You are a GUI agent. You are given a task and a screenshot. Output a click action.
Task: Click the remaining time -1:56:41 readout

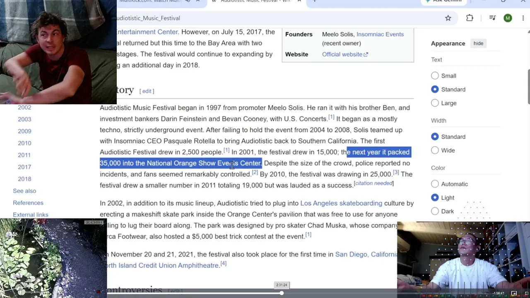coord(499,293)
